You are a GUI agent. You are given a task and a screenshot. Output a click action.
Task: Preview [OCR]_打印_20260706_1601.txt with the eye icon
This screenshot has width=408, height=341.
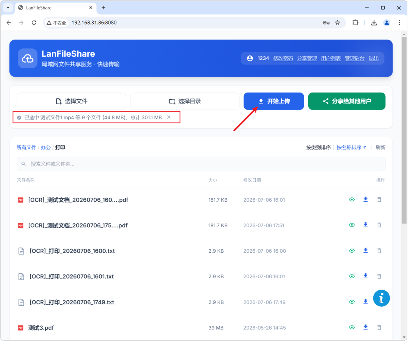(x=352, y=276)
